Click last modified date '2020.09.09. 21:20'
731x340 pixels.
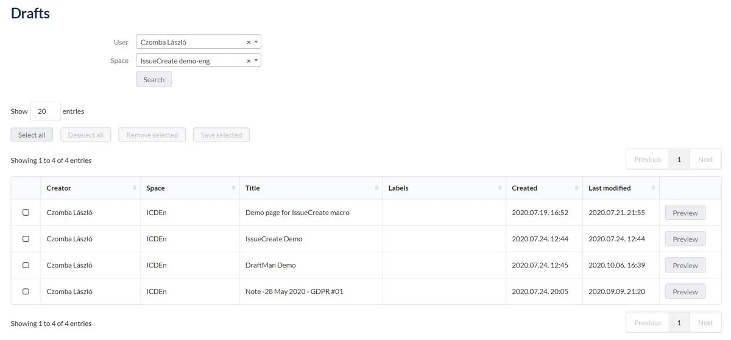click(x=616, y=291)
